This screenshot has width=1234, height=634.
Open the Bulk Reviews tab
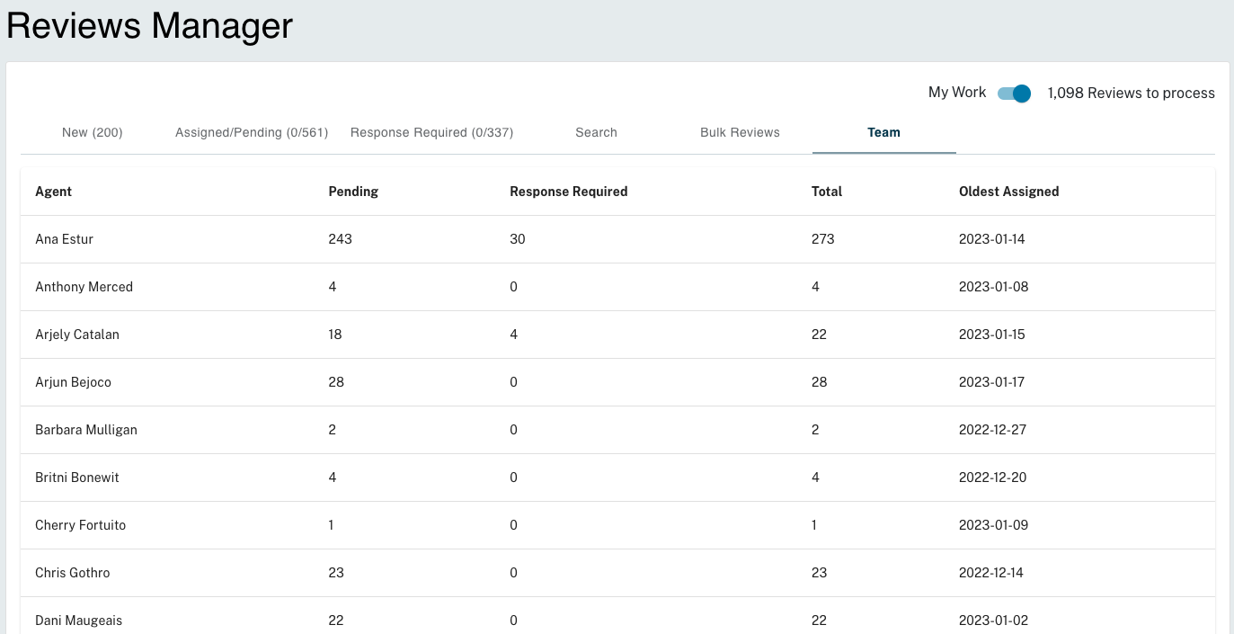coord(741,132)
